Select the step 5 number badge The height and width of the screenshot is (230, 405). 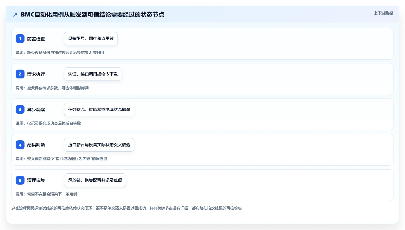tap(20, 180)
